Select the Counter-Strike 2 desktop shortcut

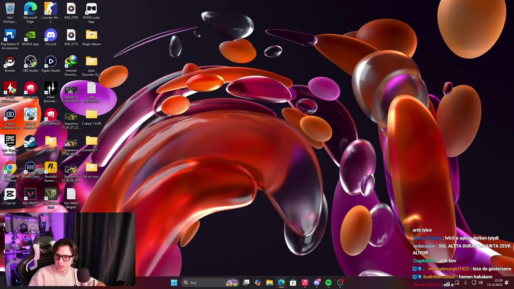point(51,13)
